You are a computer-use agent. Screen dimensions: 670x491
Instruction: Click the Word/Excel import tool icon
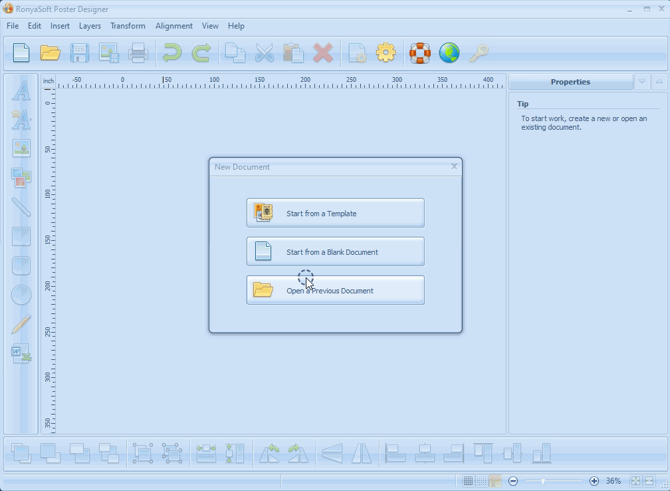(x=21, y=353)
